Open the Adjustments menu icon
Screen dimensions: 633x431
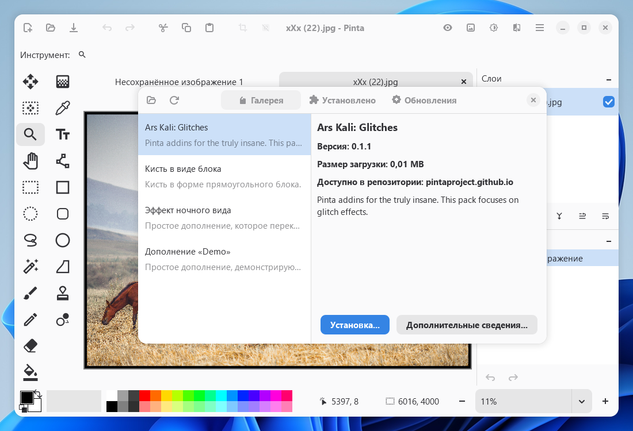pos(493,28)
